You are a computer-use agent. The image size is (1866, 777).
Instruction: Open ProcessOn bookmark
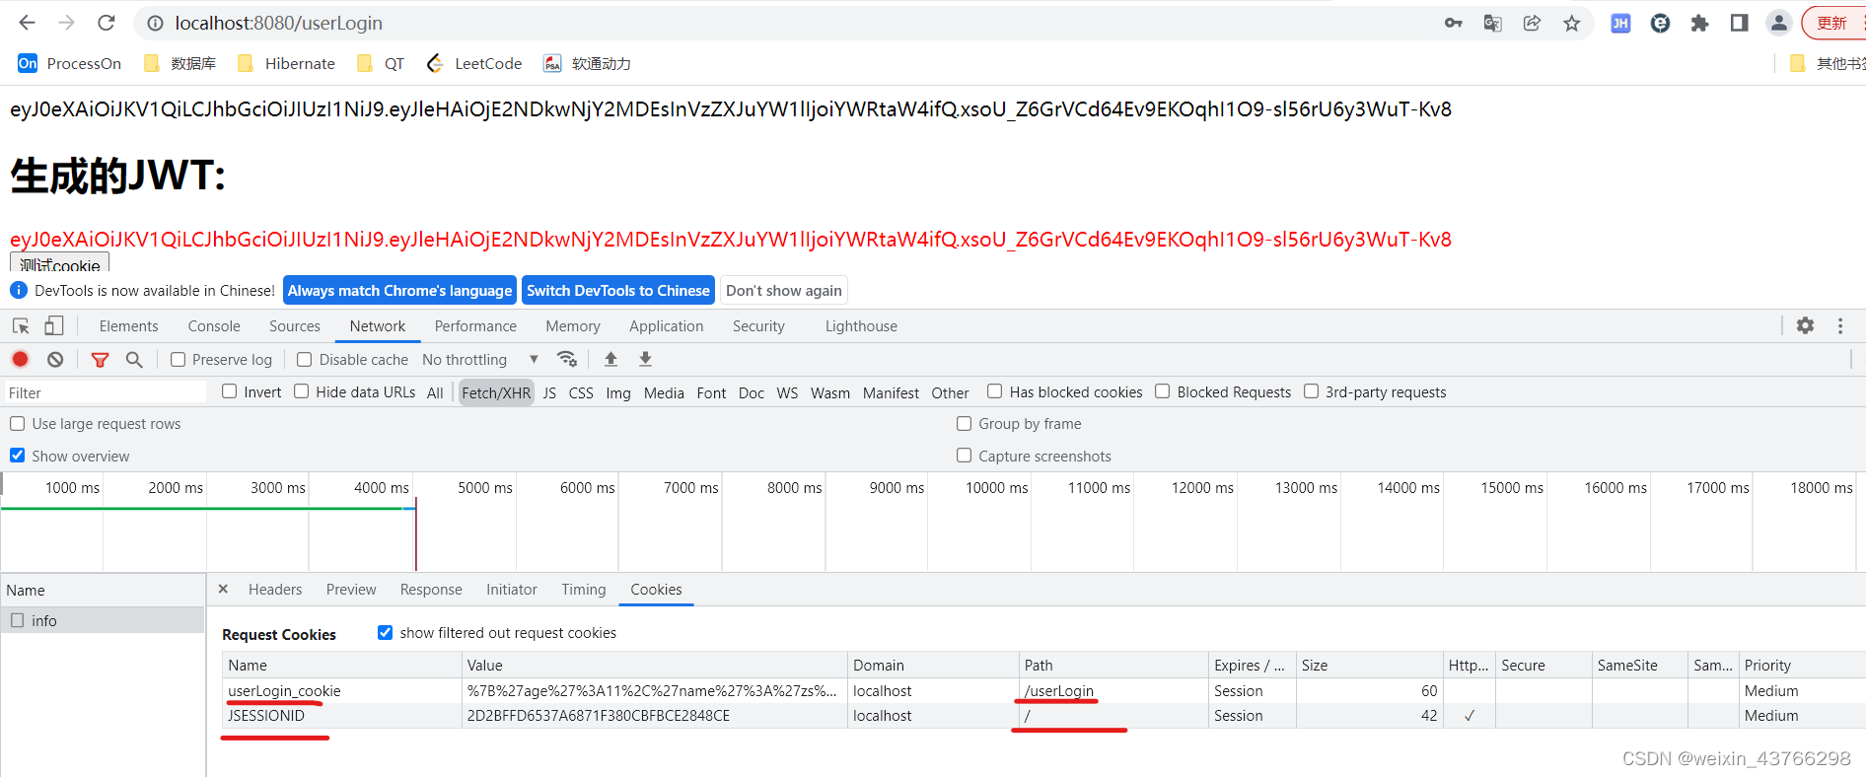click(70, 63)
